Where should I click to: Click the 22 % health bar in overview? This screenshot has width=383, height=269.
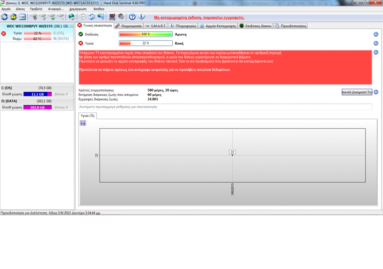(x=146, y=43)
